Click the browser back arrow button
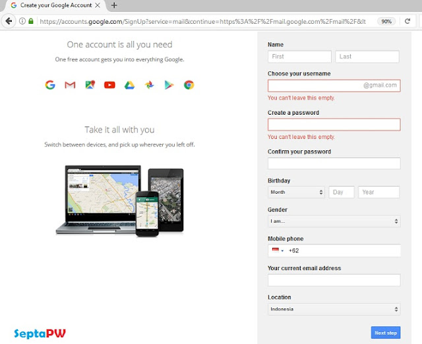This screenshot has height=344, width=422. pos(9,21)
